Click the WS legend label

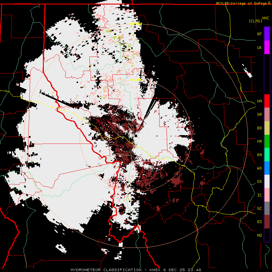tap(259, 168)
